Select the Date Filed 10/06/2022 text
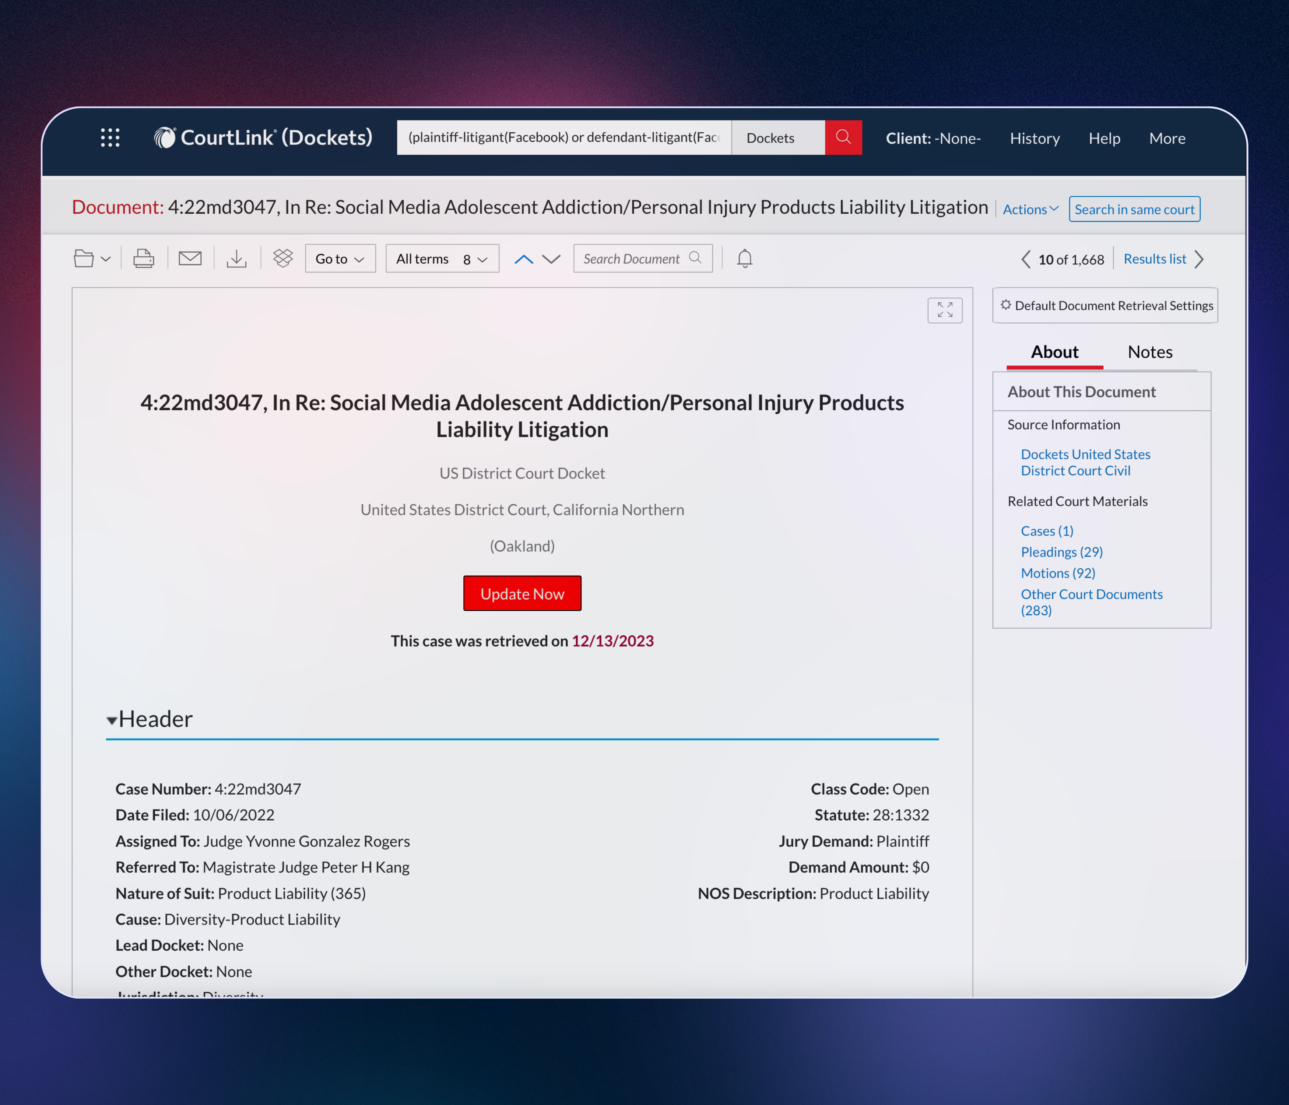The height and width of the screenshot is (1105, 1289). pos(195,815)
